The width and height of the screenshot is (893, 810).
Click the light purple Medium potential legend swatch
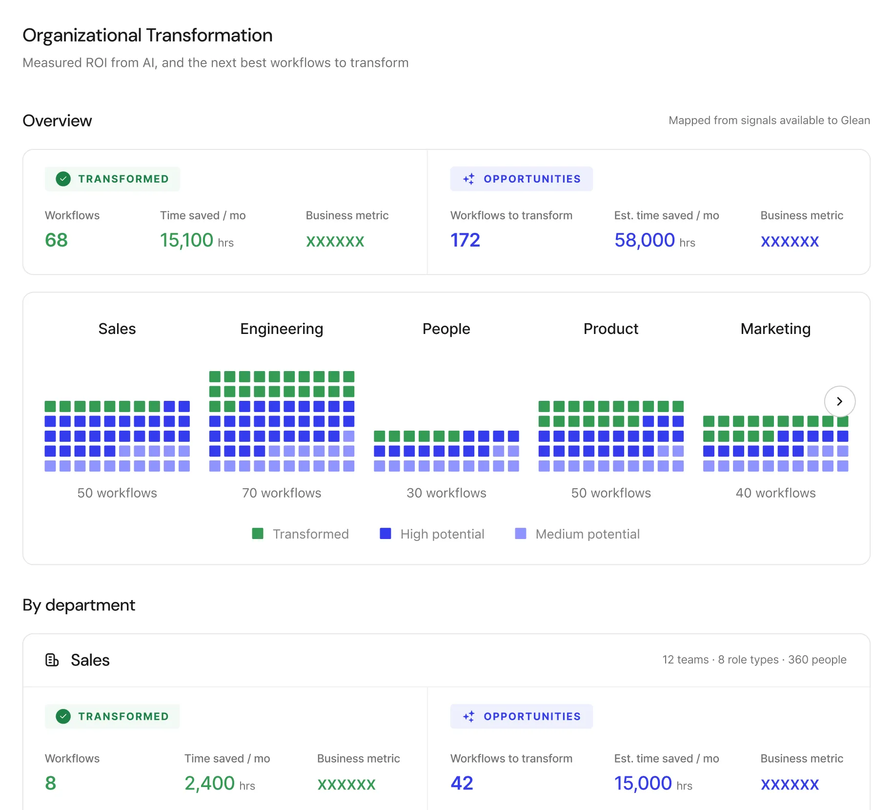(x=521, y=534)
